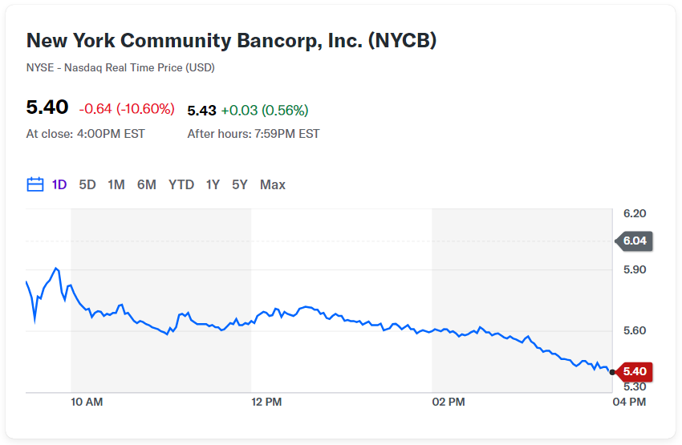Select the 1Y time range
This screenshot has width=682, height=445.
coord(213,184)
